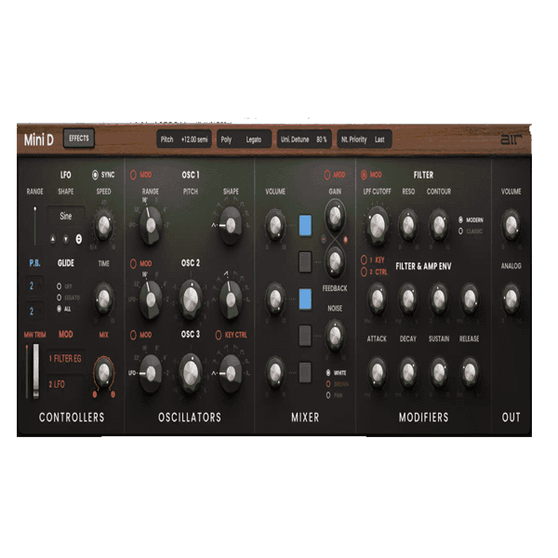Click the OSC 1 SHAPE knob

point(231,226)
